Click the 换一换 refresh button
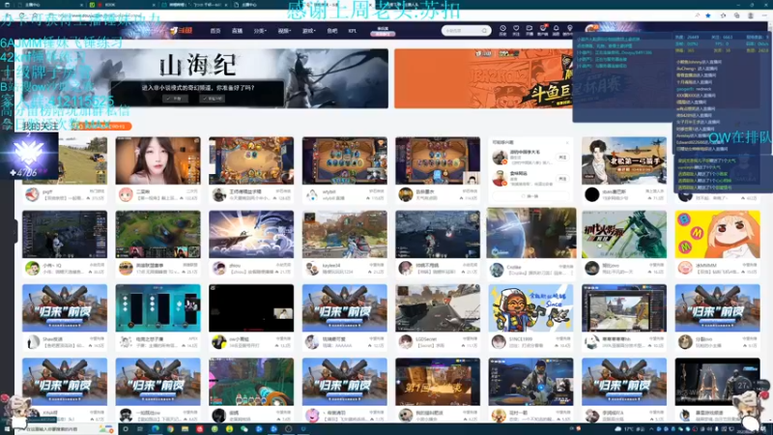Image resolution: width=773 pixels, height=435 pixels. [530, 196]
